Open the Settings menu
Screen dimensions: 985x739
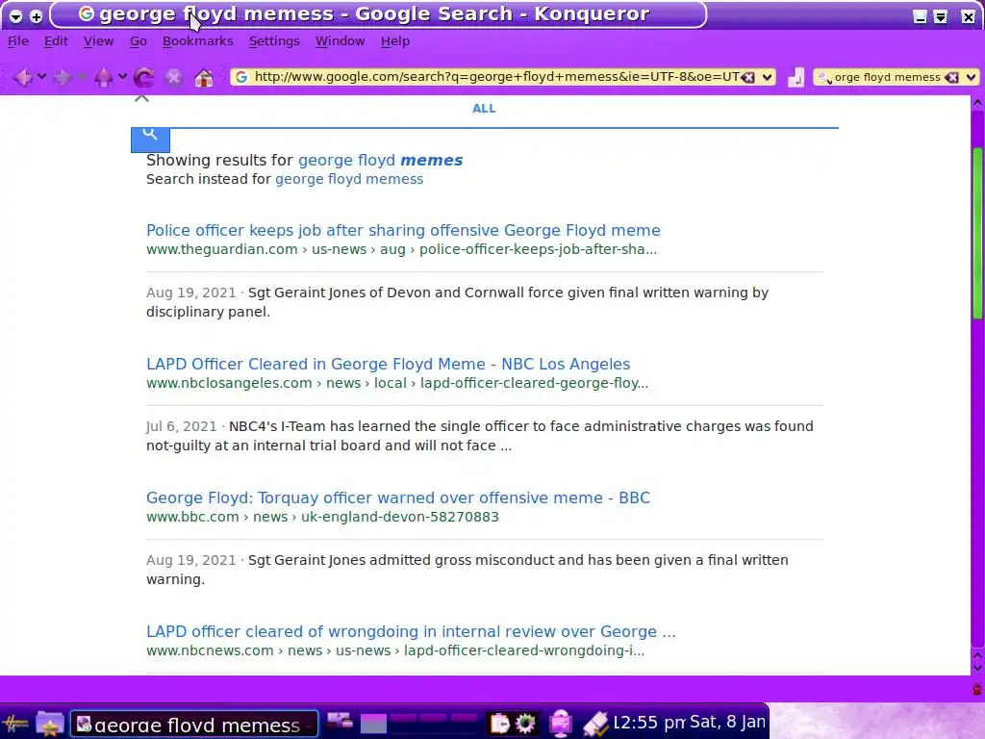tap(274, 40)
